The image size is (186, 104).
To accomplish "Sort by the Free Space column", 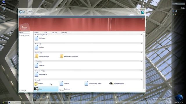I will [64, 33].
